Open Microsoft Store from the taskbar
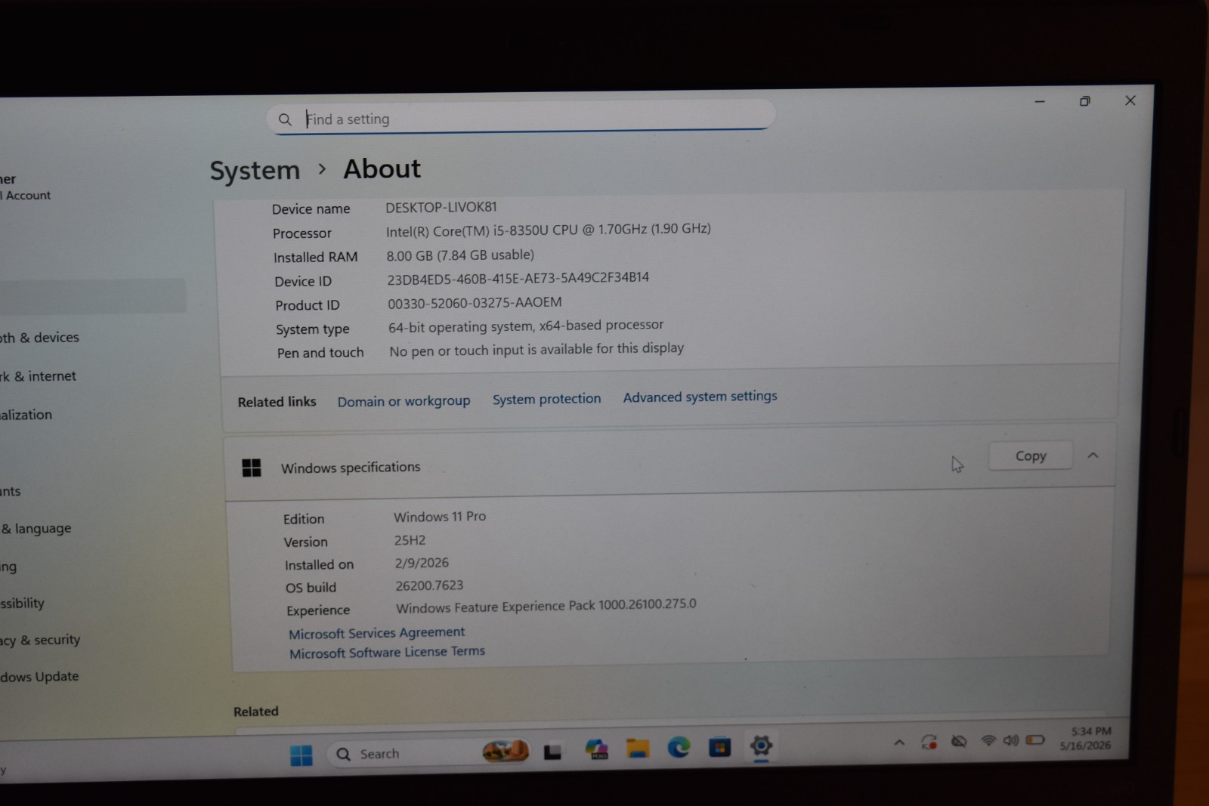This screenshot has width=1209, height=806. point(719,747)
